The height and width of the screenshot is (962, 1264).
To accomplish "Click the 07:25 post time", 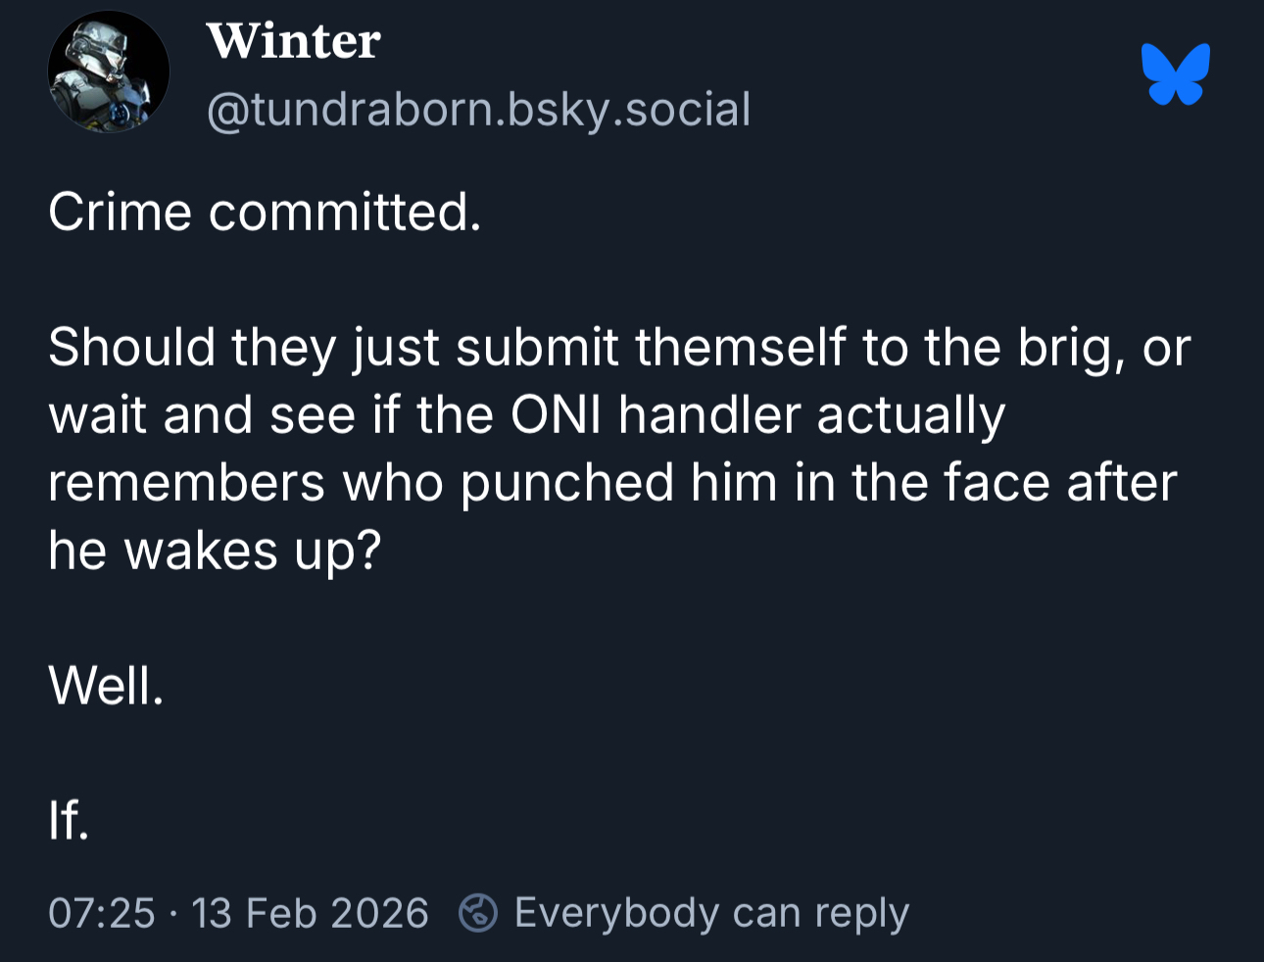I will tap(101, 913).
